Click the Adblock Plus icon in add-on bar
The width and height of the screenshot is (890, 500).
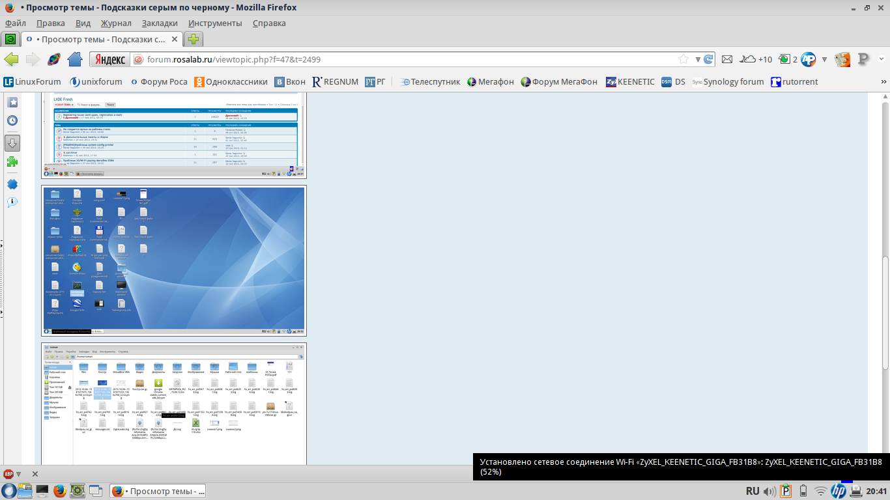click(x=8, y=474)
